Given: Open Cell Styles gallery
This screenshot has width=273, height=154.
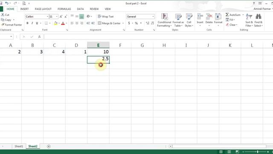Looking at the screenshot, I should click(189, 20).
